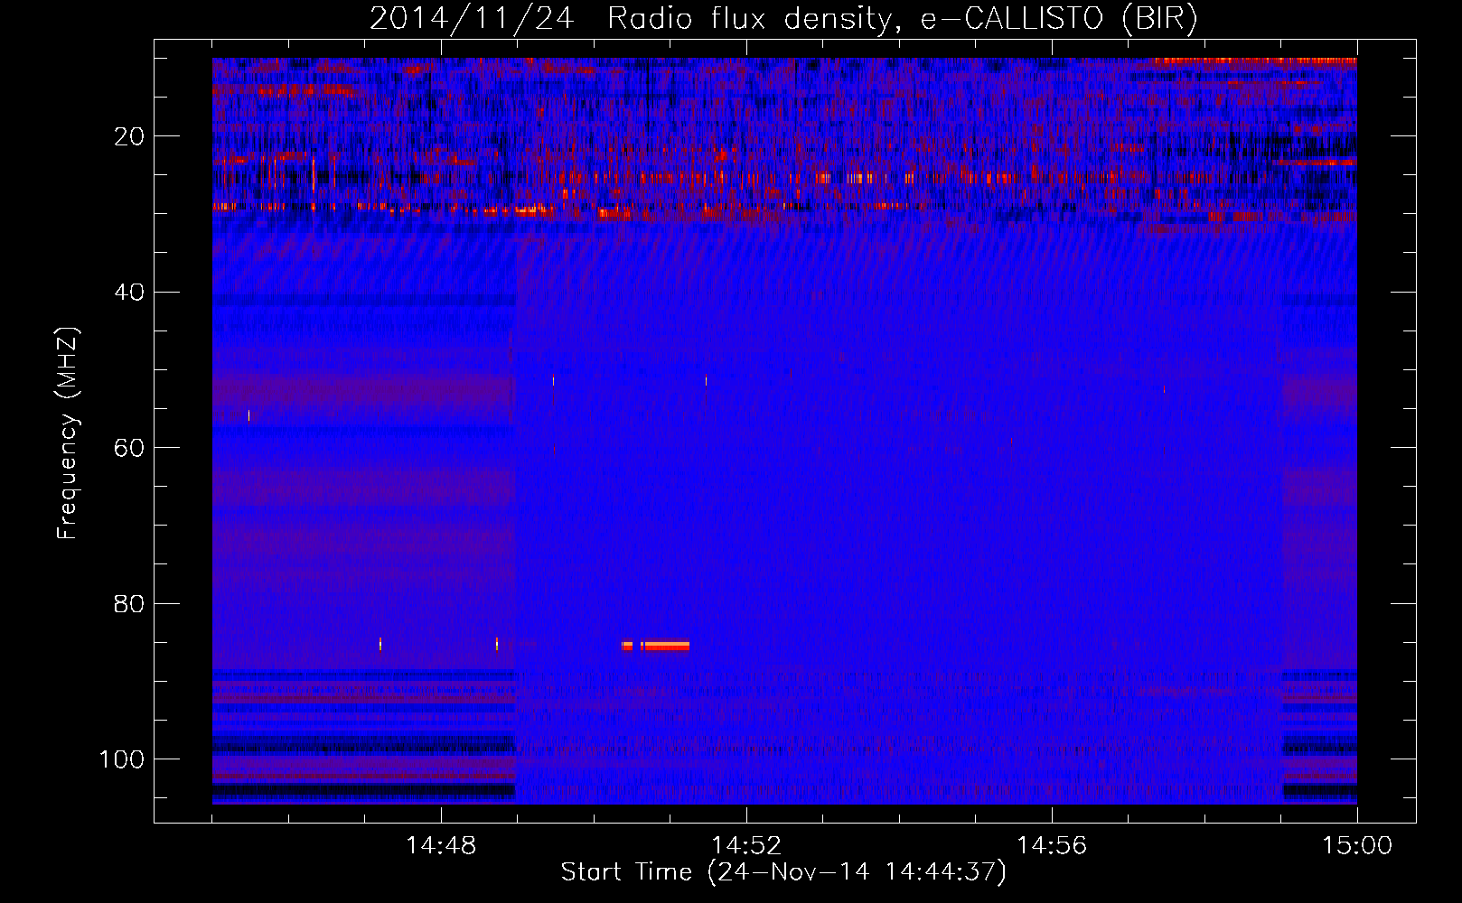
Task: Click the '40' frequency tick label
Action: coord(130,292)
